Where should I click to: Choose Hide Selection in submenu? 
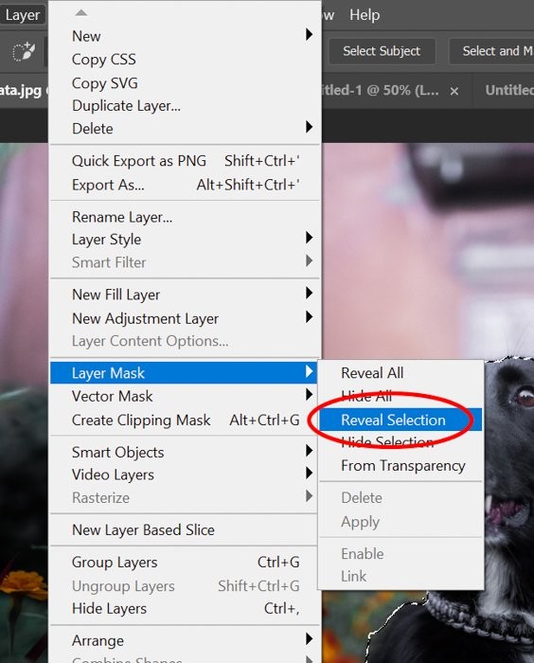tap(400, 442)
